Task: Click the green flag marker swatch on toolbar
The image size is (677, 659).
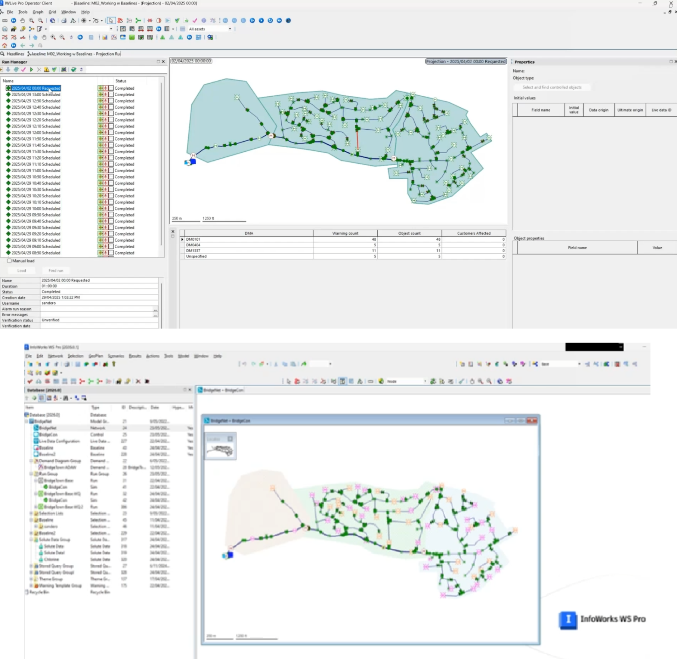Action: (133, 37)
